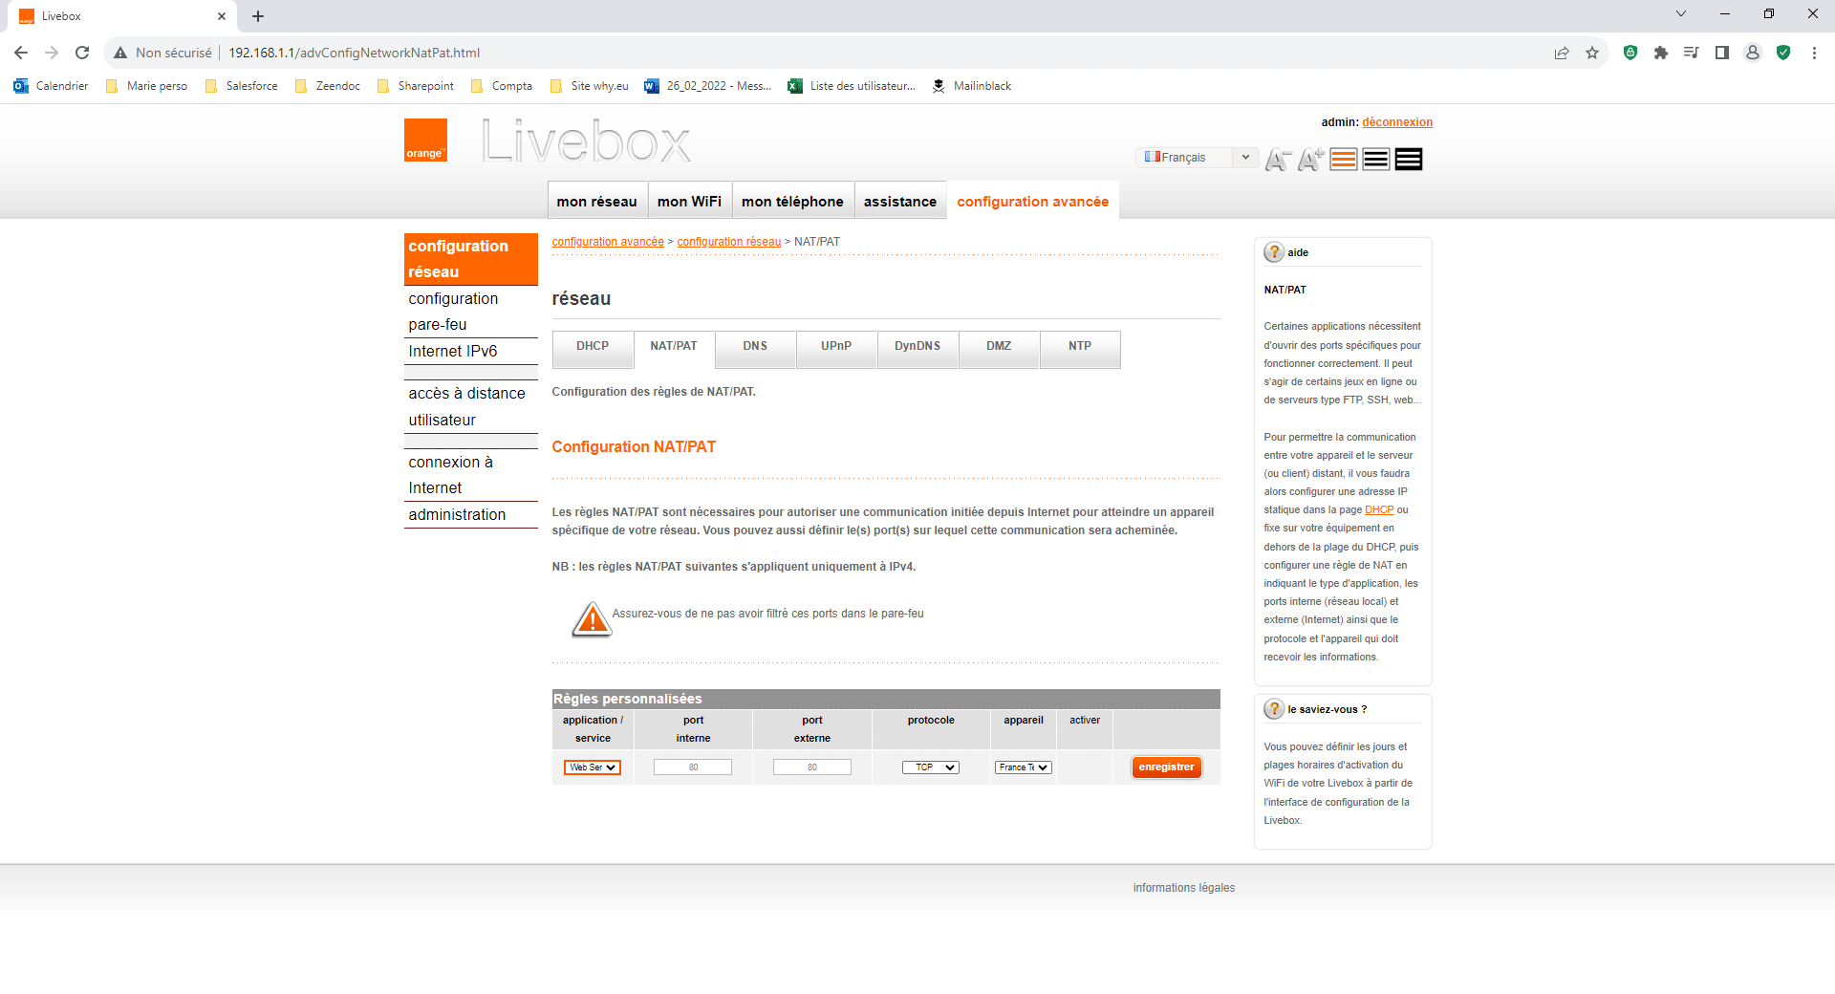The height and width of the screenshot is (994, 1835).
Task: Open the 'Liste des utilisateur...' Excel bookmark
Action: pyautogui.click(x=852, y=86)
